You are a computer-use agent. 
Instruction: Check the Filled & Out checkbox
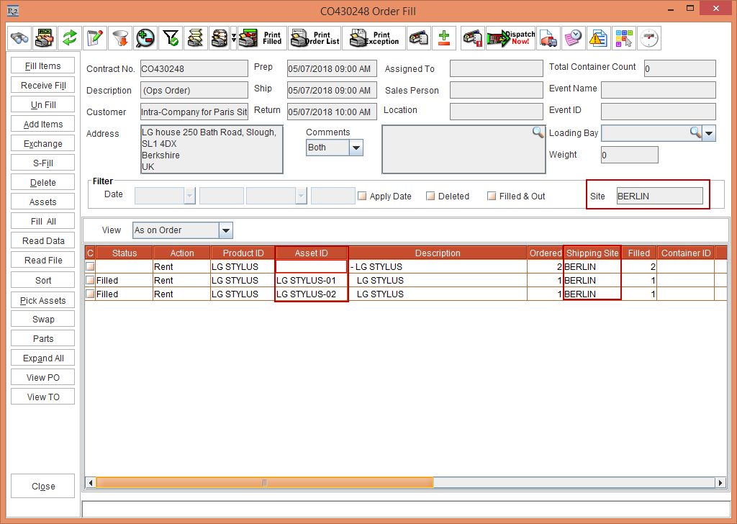[492, 196]
